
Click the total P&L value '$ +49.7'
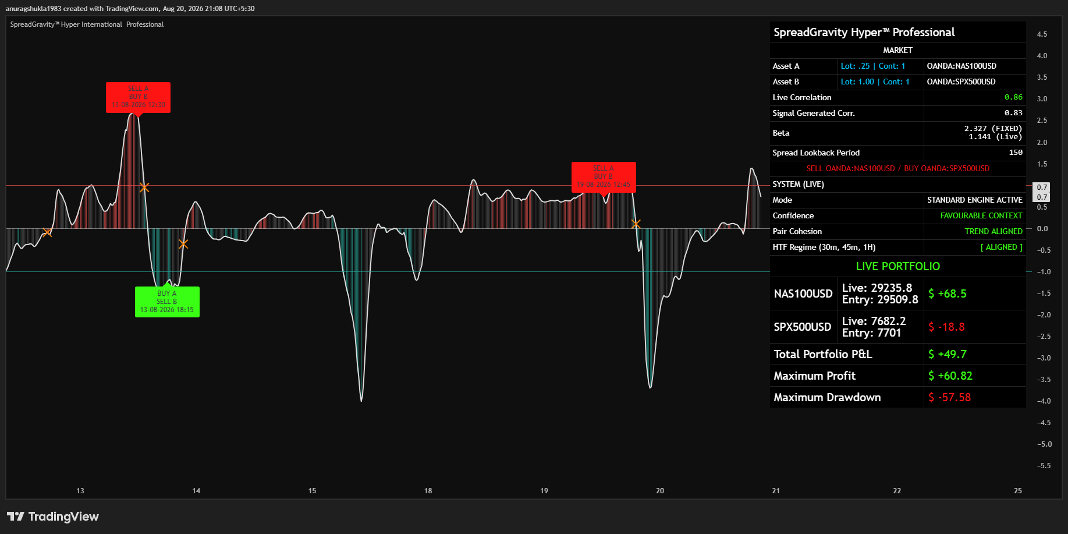(948, 355)
